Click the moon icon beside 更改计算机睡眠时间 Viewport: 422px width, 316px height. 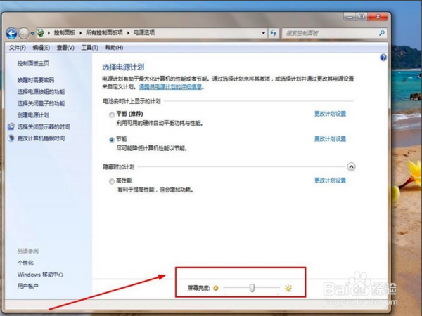(11, 138)
